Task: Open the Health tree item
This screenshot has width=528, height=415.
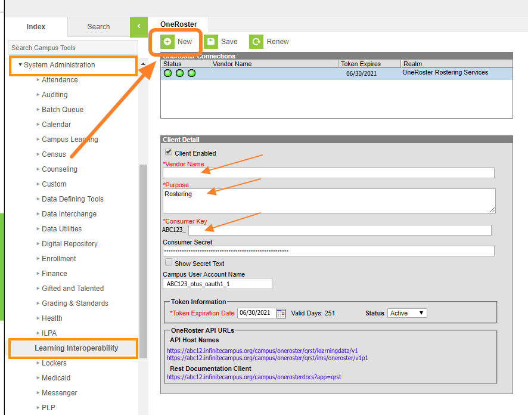Action: click(52, 318)
